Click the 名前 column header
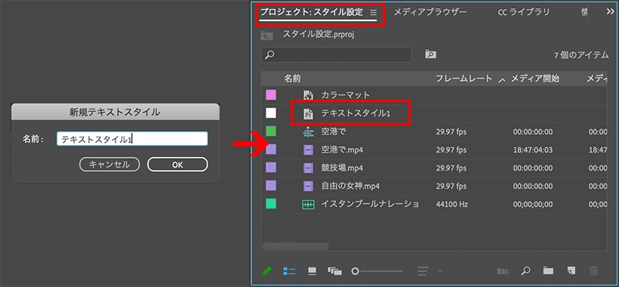Viewport: 619px width, 287px height. (x=292, y=79)
